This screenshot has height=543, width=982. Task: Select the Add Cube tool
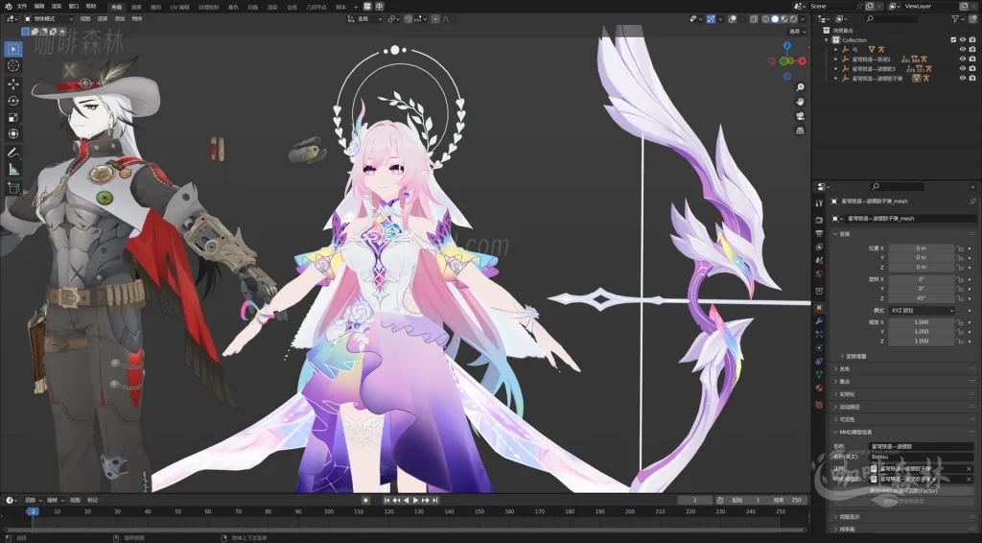[13, 188]
